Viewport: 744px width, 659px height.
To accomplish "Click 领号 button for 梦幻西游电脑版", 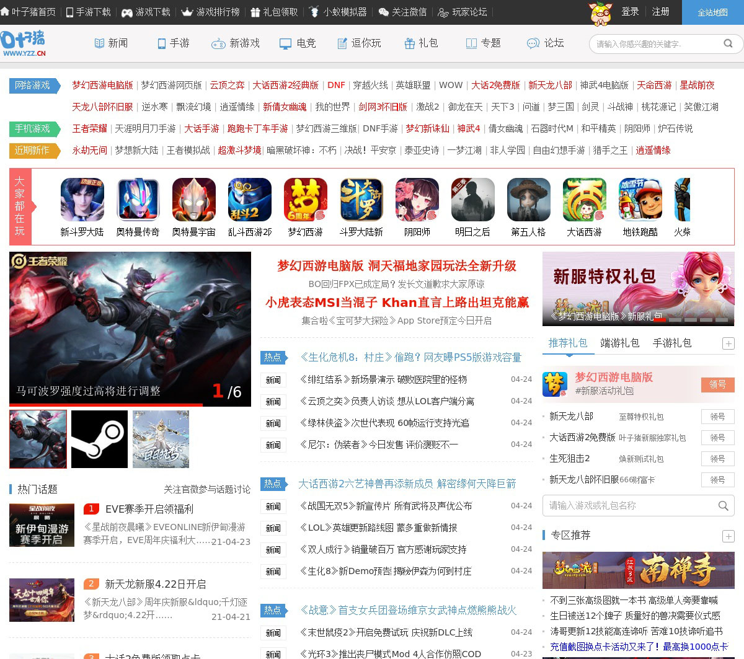I will [x=717, y=384].
